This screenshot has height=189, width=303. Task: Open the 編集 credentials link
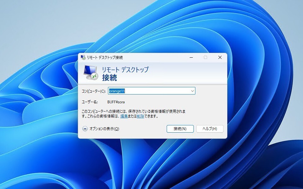(124, 116)
